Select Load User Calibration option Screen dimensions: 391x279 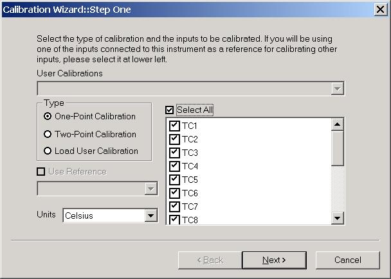point(48,151)
